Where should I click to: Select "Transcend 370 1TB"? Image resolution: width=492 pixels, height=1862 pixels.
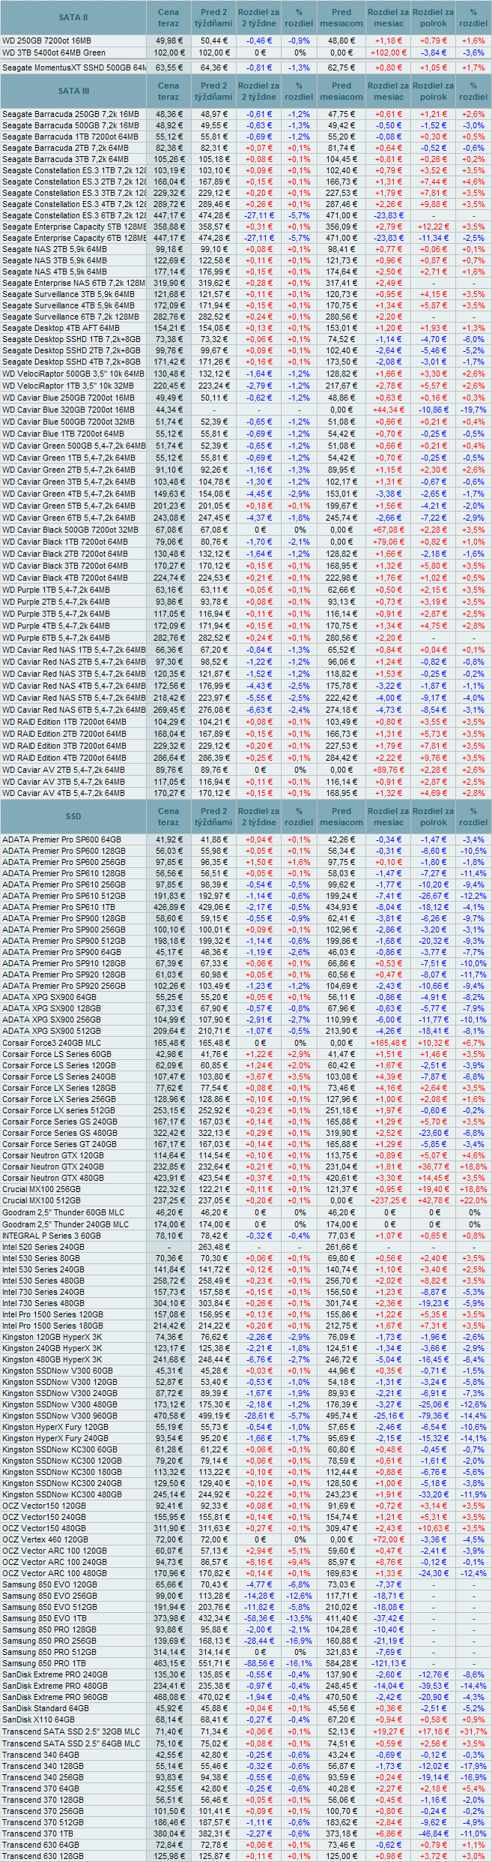39,1833
